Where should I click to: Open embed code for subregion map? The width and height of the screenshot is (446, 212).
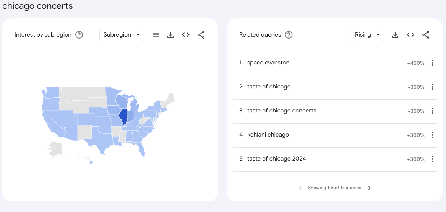point(186,35)
